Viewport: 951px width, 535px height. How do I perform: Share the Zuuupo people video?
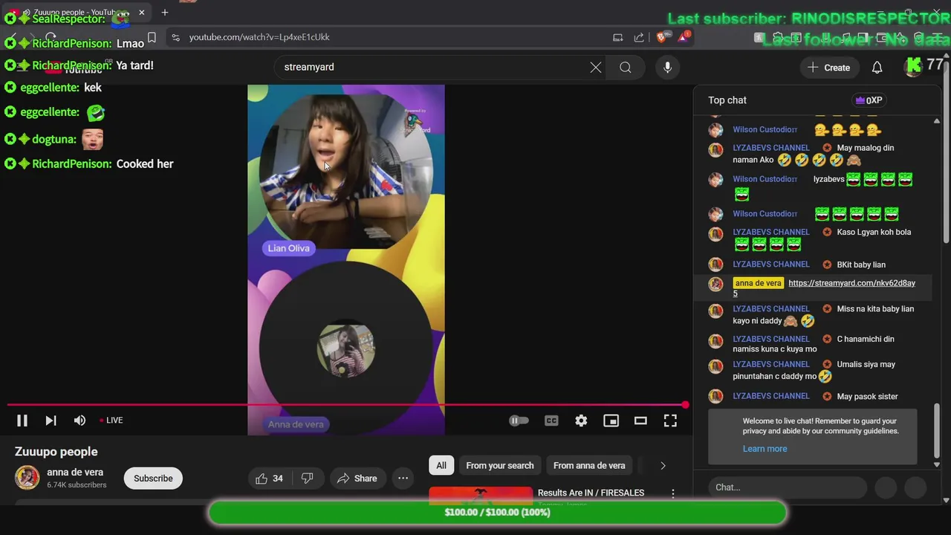tap(357, 479)
